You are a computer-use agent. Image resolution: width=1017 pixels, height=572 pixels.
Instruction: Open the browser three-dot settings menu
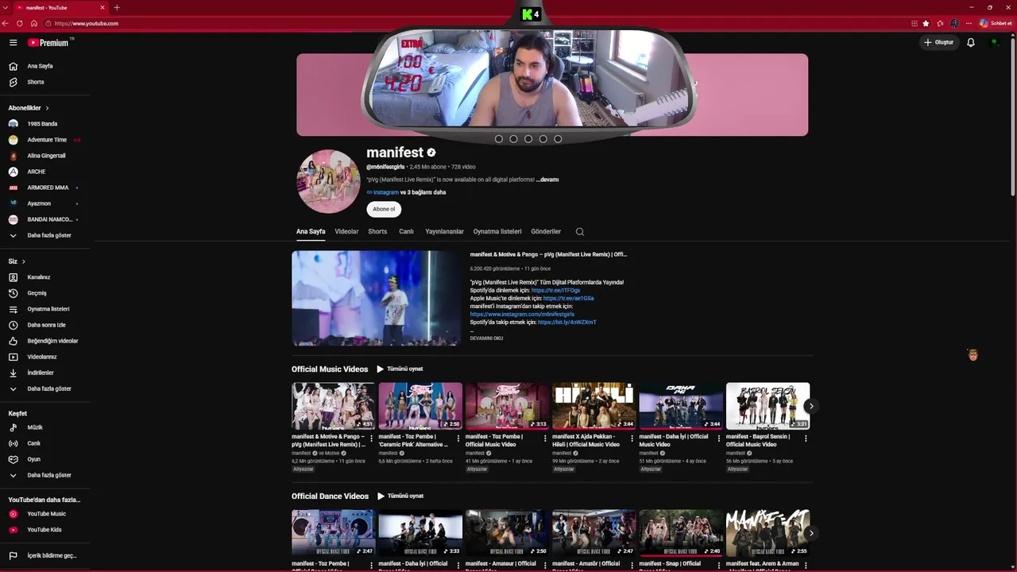tap(969, 23)
